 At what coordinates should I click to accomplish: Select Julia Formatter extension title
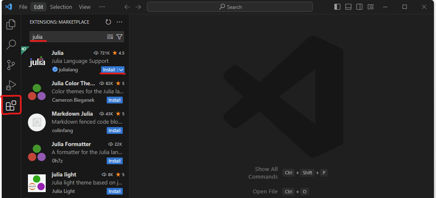71,144
